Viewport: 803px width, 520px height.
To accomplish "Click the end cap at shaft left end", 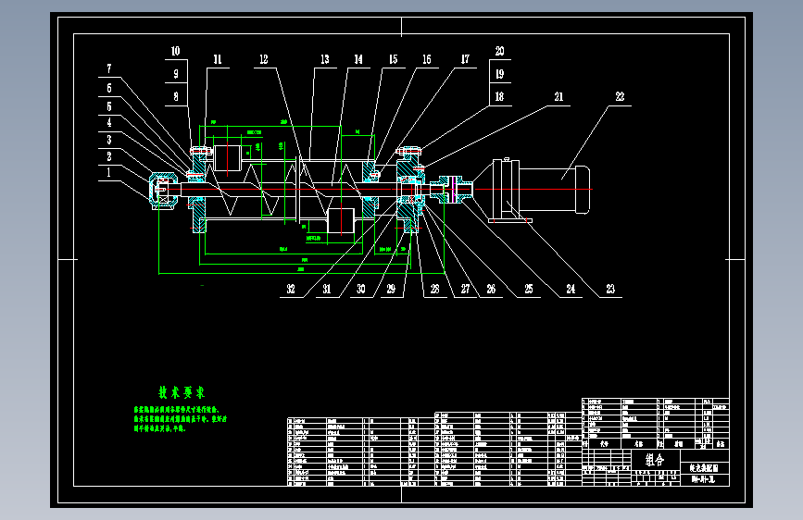I will coord(163,191).
